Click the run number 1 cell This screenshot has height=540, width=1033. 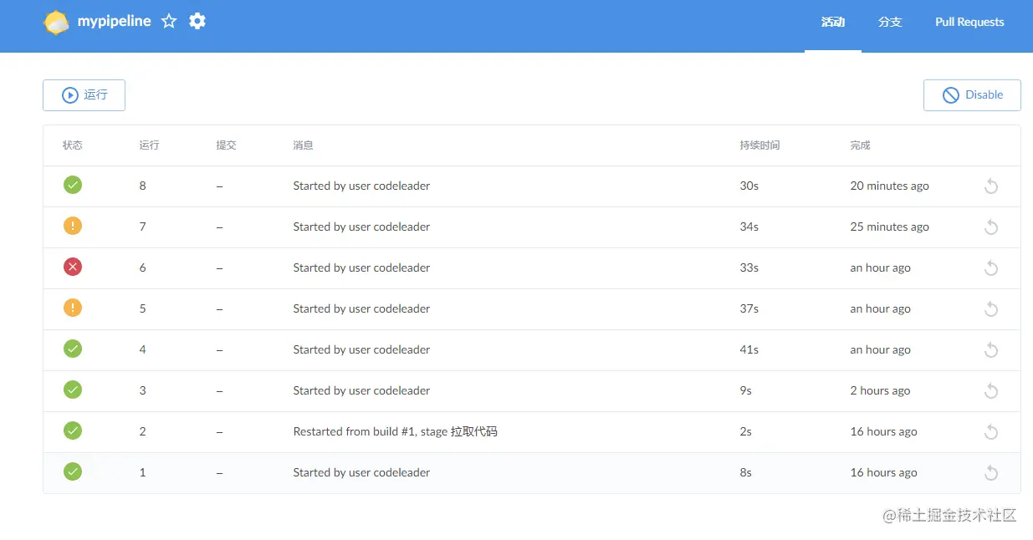143,472
